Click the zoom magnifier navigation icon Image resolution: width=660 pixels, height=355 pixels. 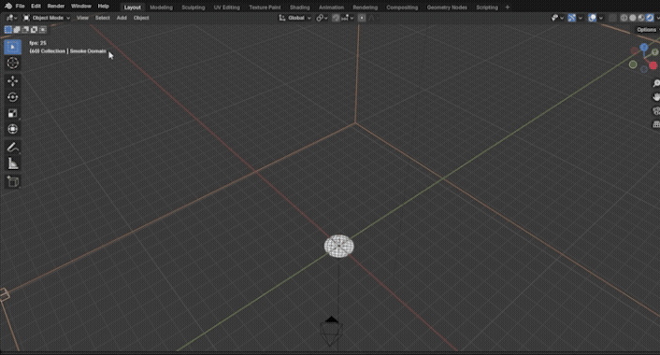[x=655, y=83]
